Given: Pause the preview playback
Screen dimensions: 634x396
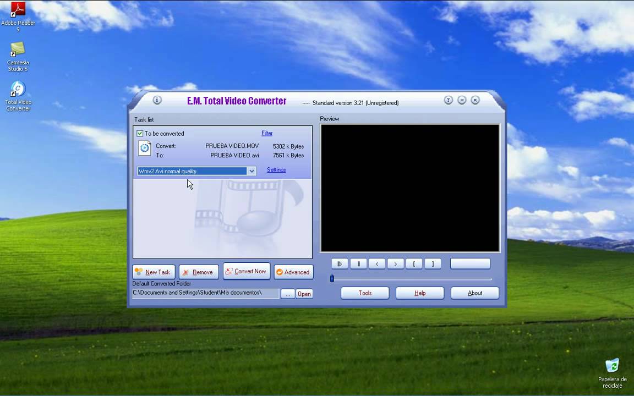Looking at the screenshot, I should point(358,264).
